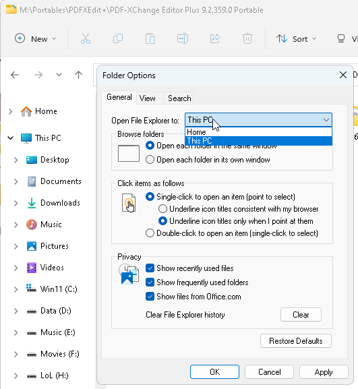
Task: Click the Restore Defaults button
Action: click(296, 341)
